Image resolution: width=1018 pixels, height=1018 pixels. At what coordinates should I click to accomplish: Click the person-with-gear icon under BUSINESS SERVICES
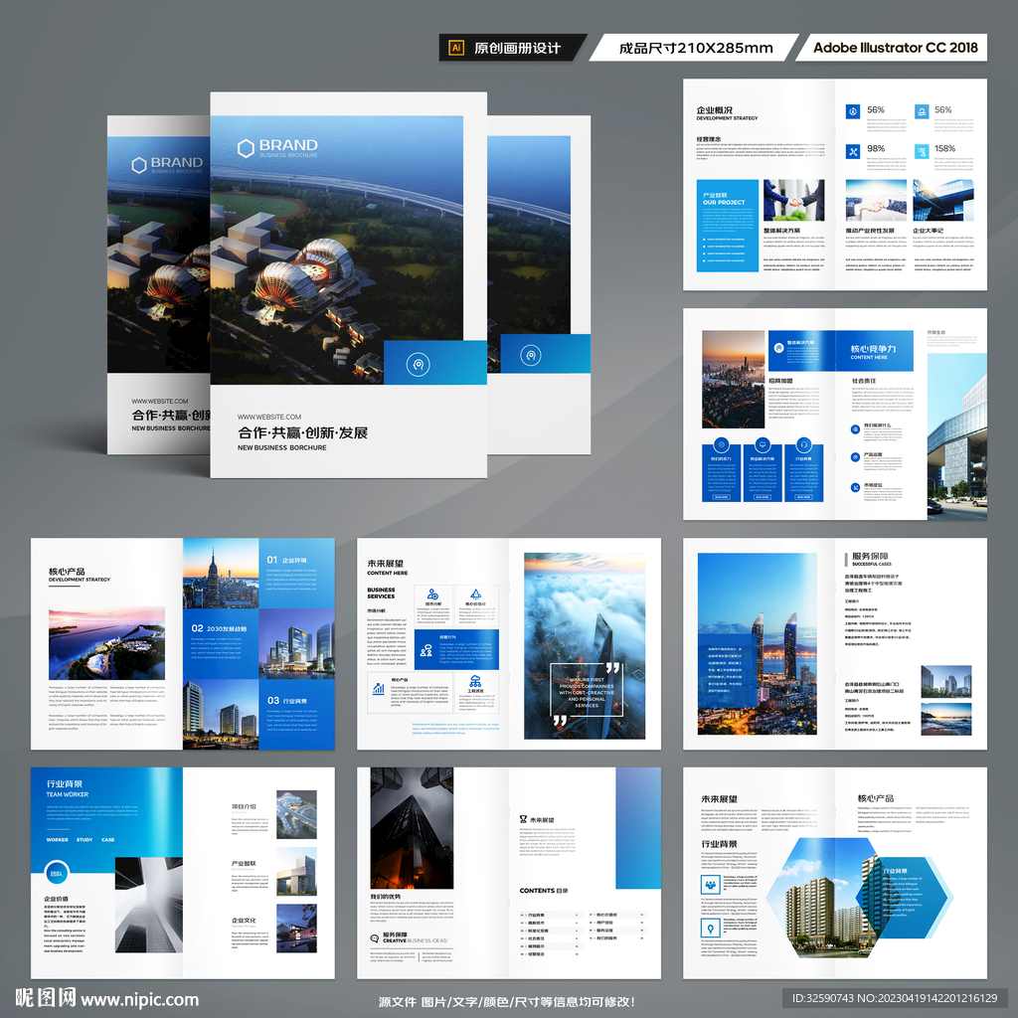pyautogui.click(x=432, y=594)
